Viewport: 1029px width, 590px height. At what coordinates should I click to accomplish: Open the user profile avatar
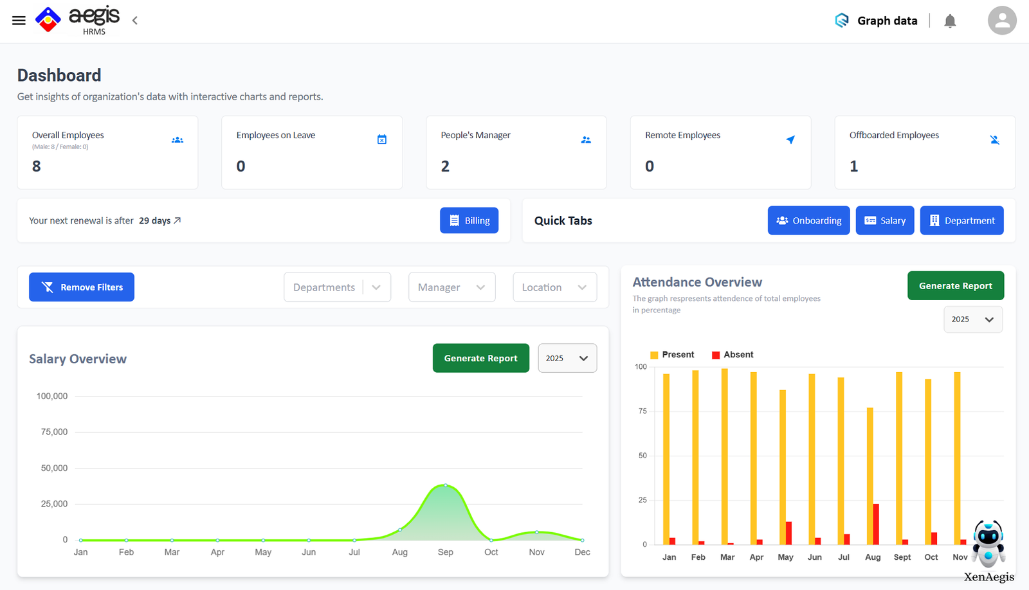(x=1001, y=21)
